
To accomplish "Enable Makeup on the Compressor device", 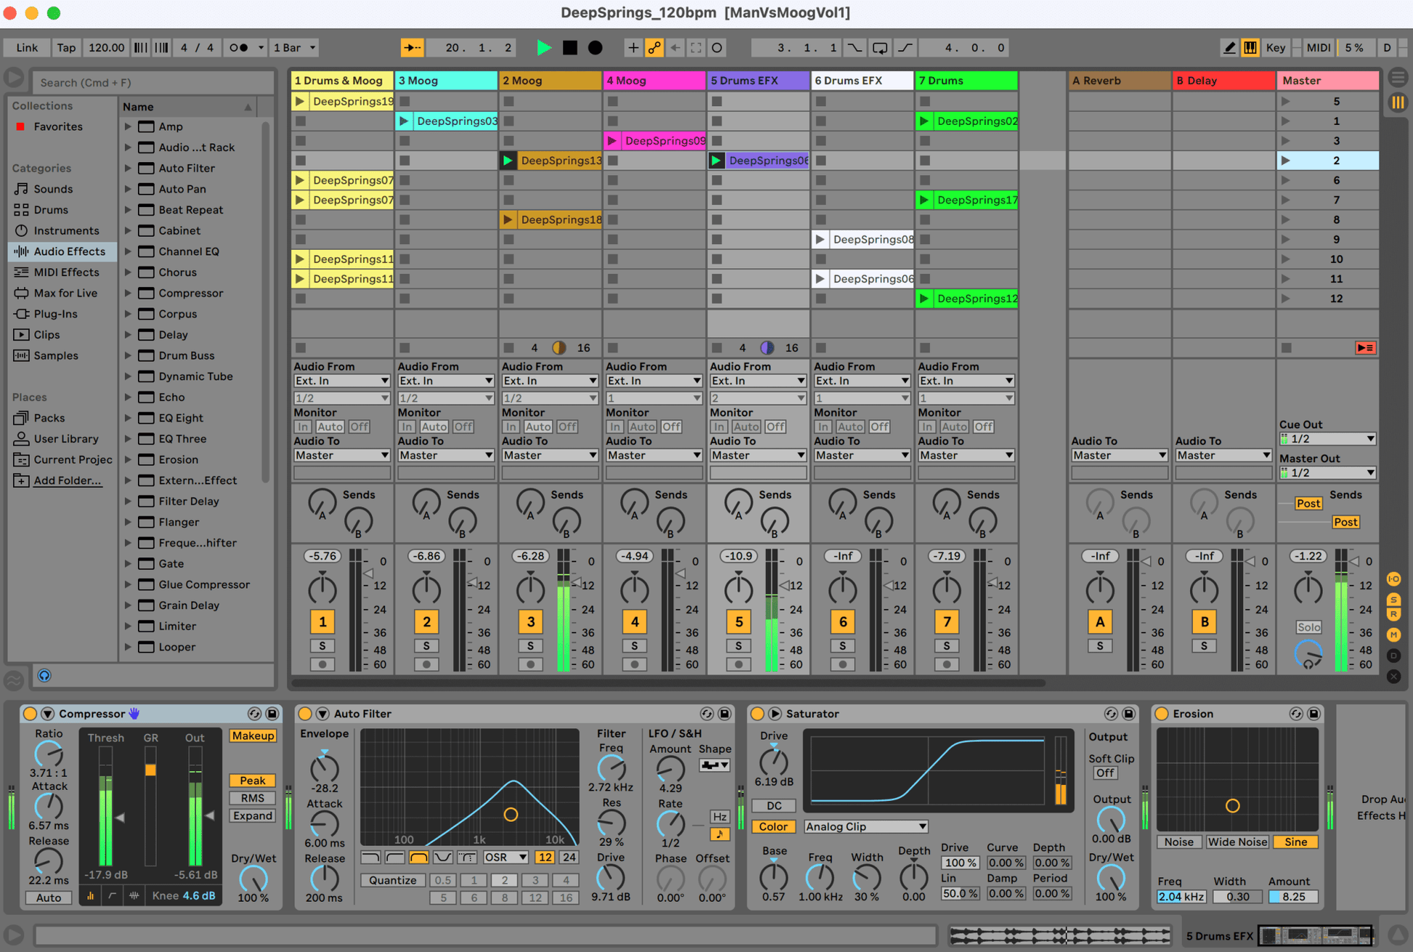I will click(253, 736).
